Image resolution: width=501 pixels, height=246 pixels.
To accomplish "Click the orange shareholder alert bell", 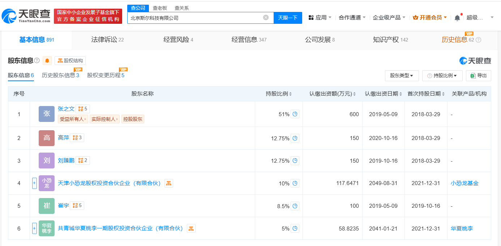I will [x=47, y=61].
